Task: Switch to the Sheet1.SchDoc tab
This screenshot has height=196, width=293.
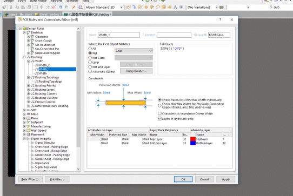Action: pyautogui.click(x=48, y=15)
